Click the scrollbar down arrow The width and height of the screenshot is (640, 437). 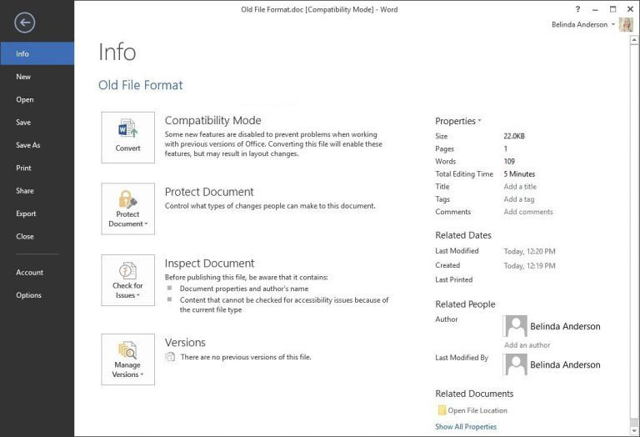coord(634,431)
